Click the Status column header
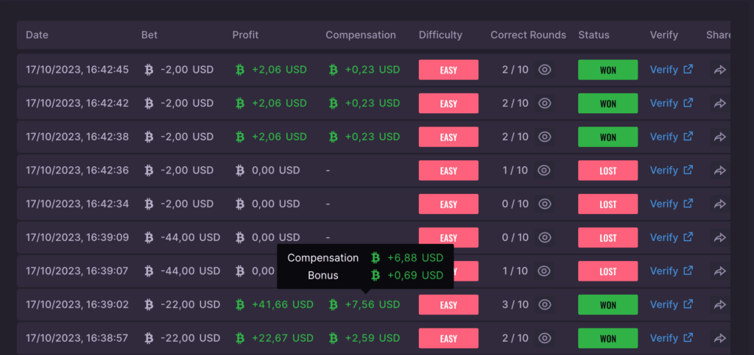This screenshot has height=355, width=754. click(x=594, y=35)
